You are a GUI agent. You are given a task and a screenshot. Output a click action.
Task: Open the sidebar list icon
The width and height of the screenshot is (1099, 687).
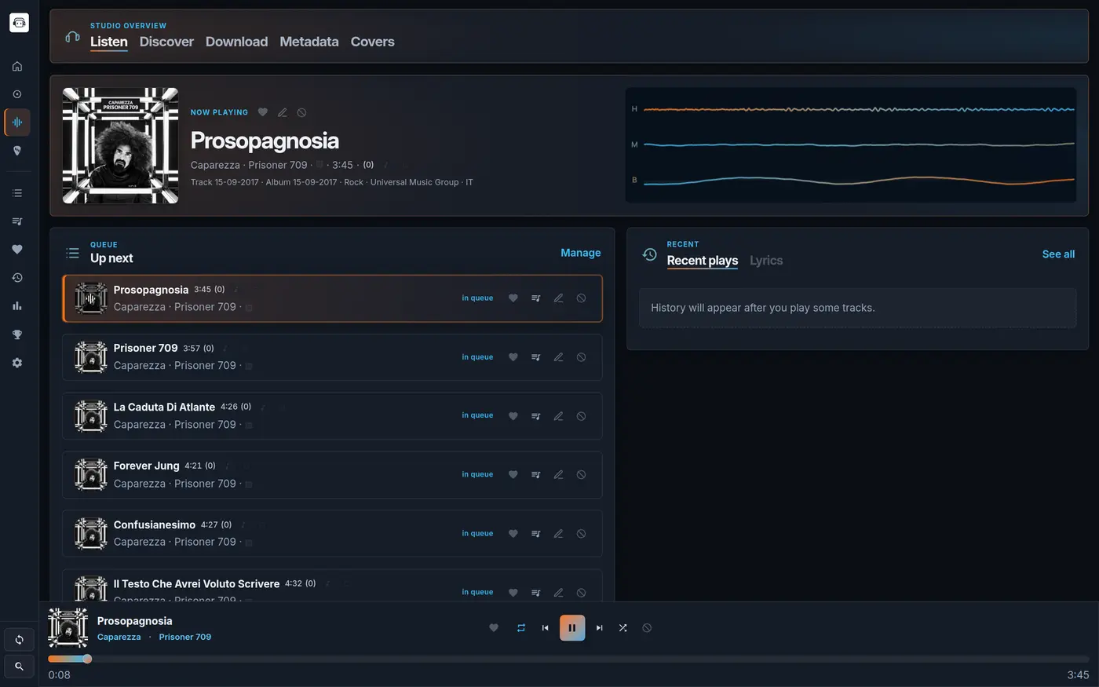pyautogui.click(x=17, y=193)
